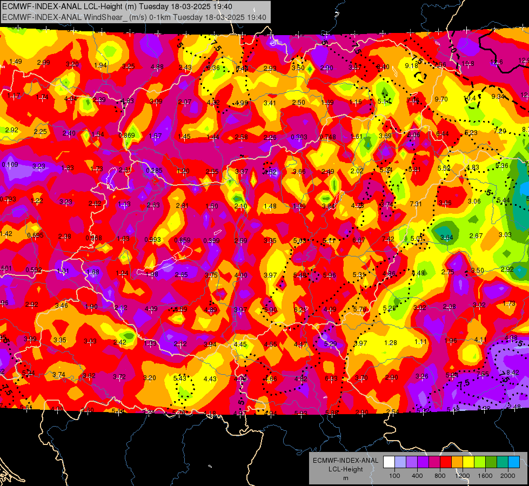Click the lime-green legend swatch

tap(480, 462)
